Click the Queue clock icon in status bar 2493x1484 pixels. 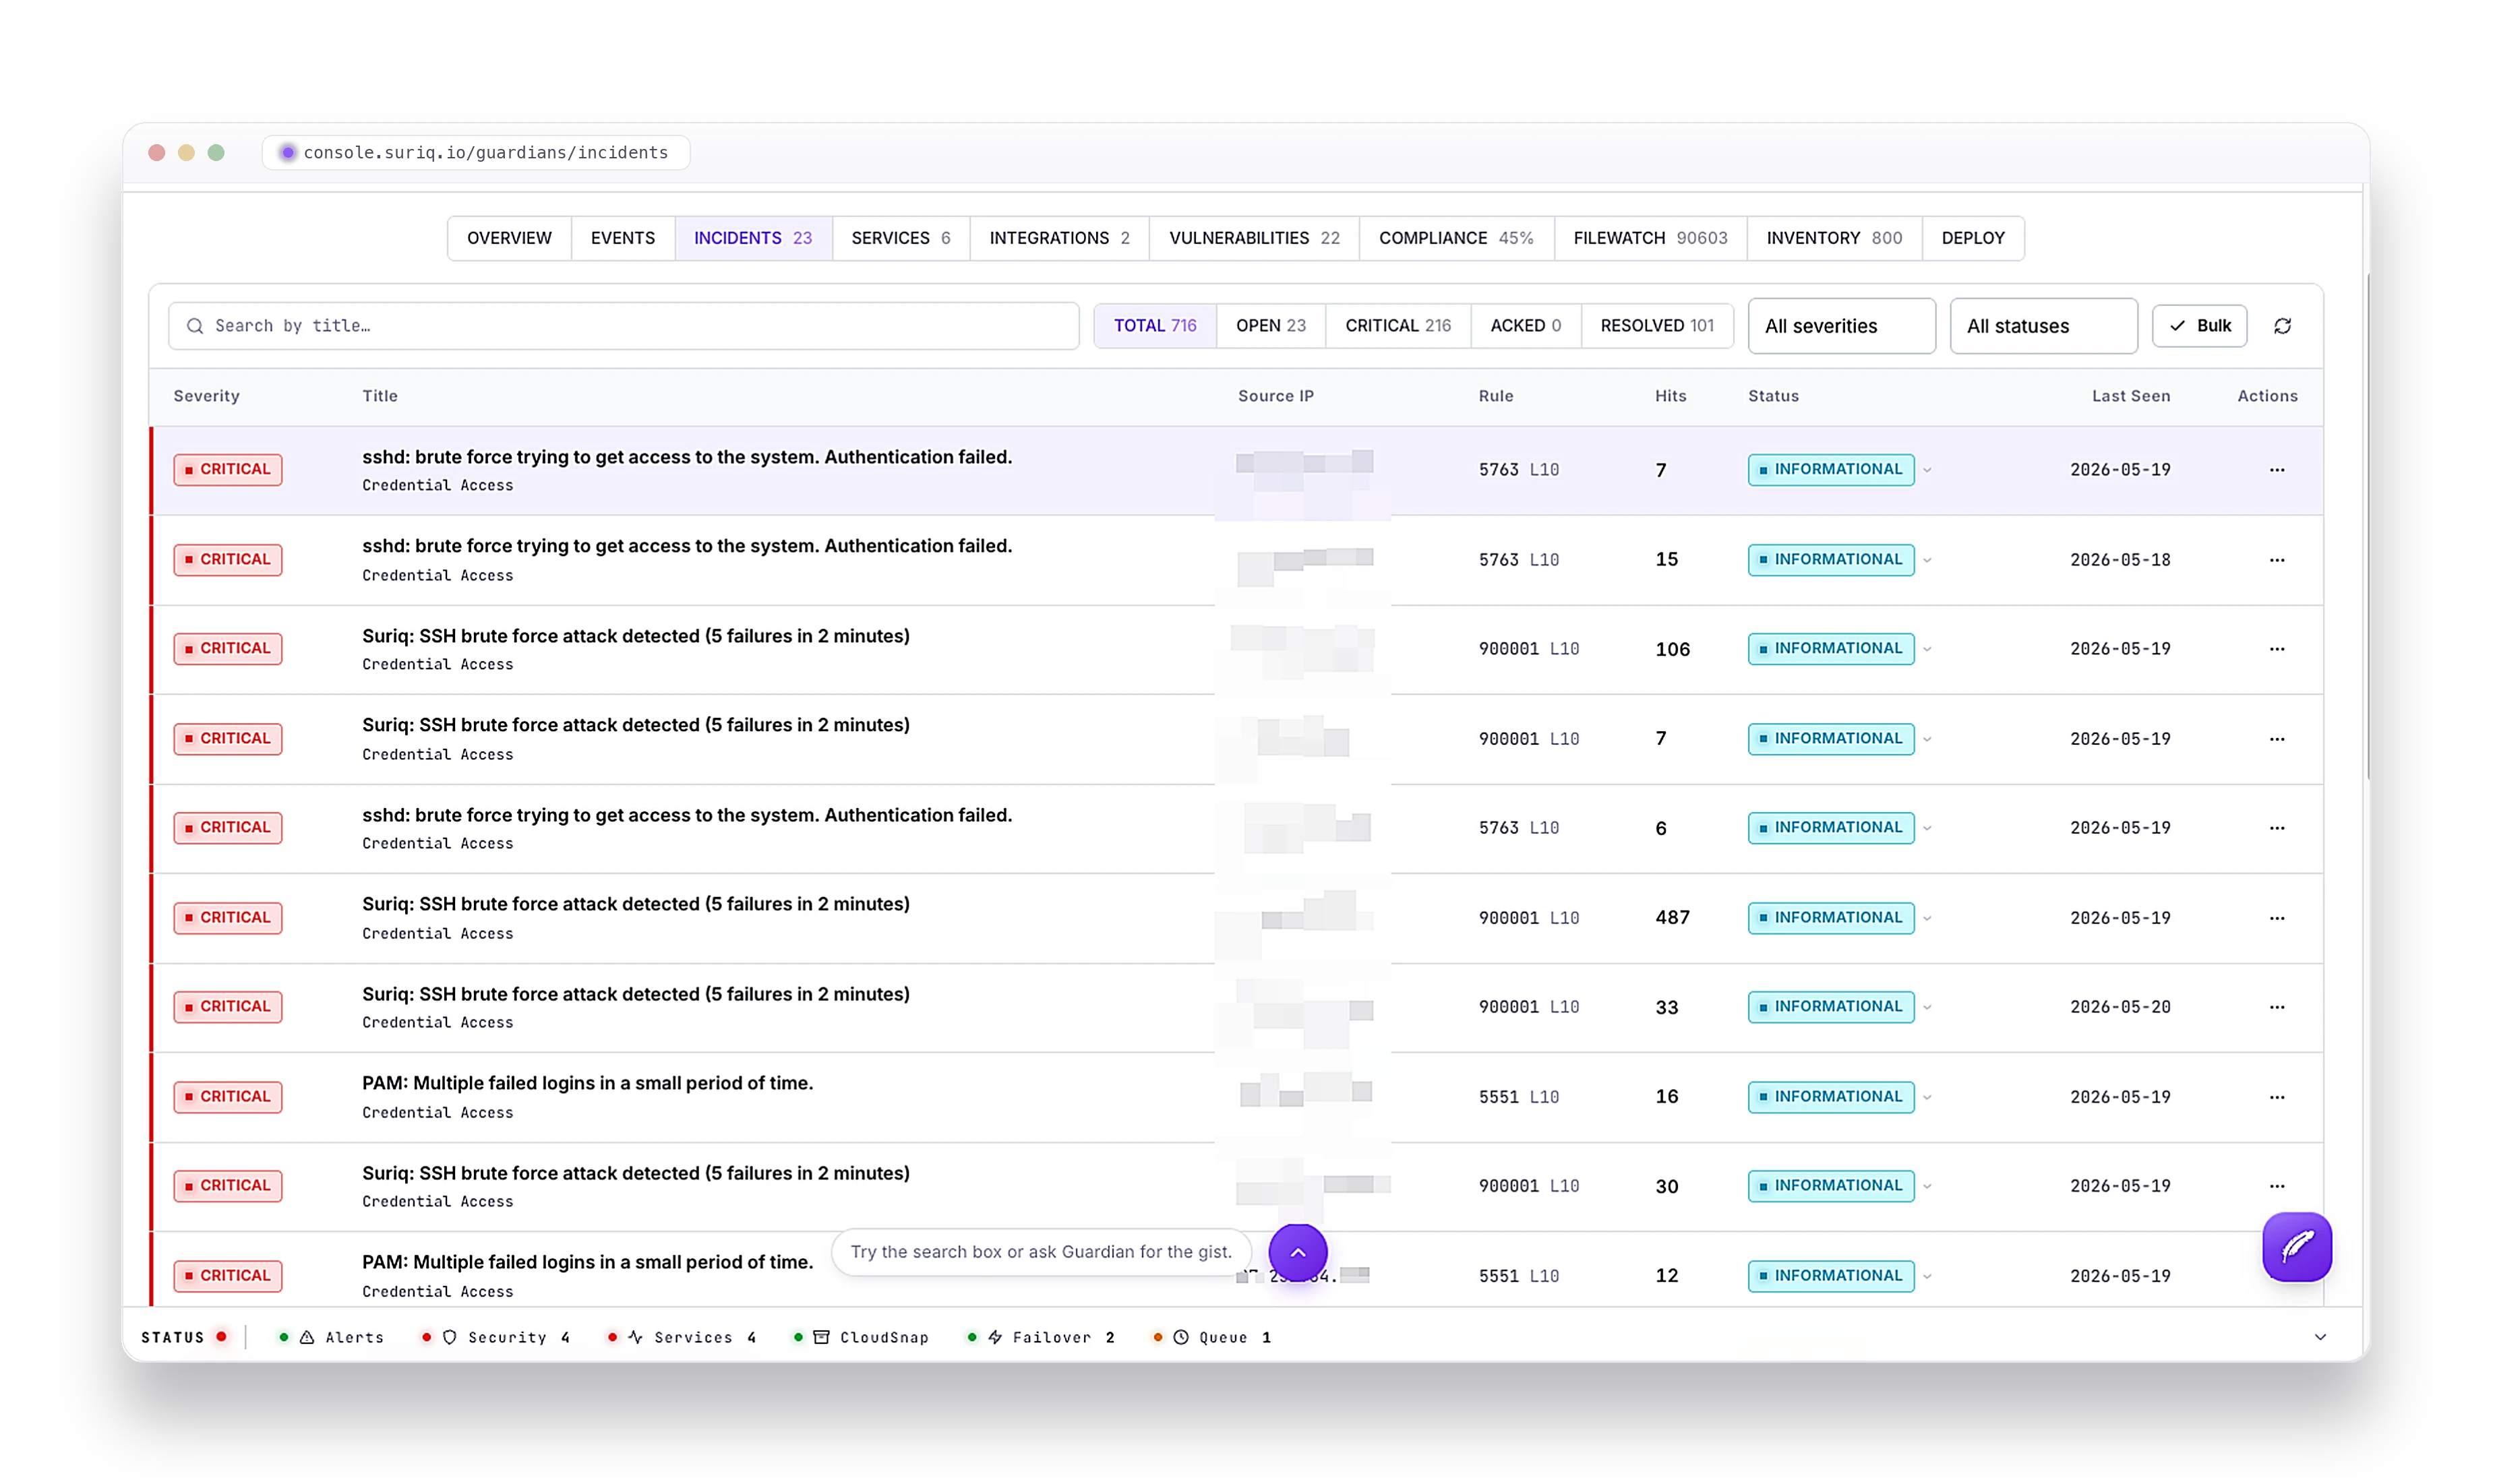[x=1180, y=1337]
